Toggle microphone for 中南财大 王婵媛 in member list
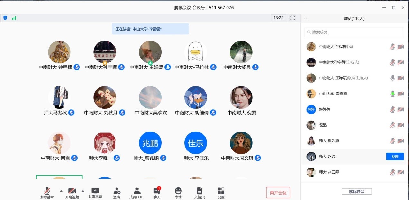Screen dimensions: 409x200 392,78
